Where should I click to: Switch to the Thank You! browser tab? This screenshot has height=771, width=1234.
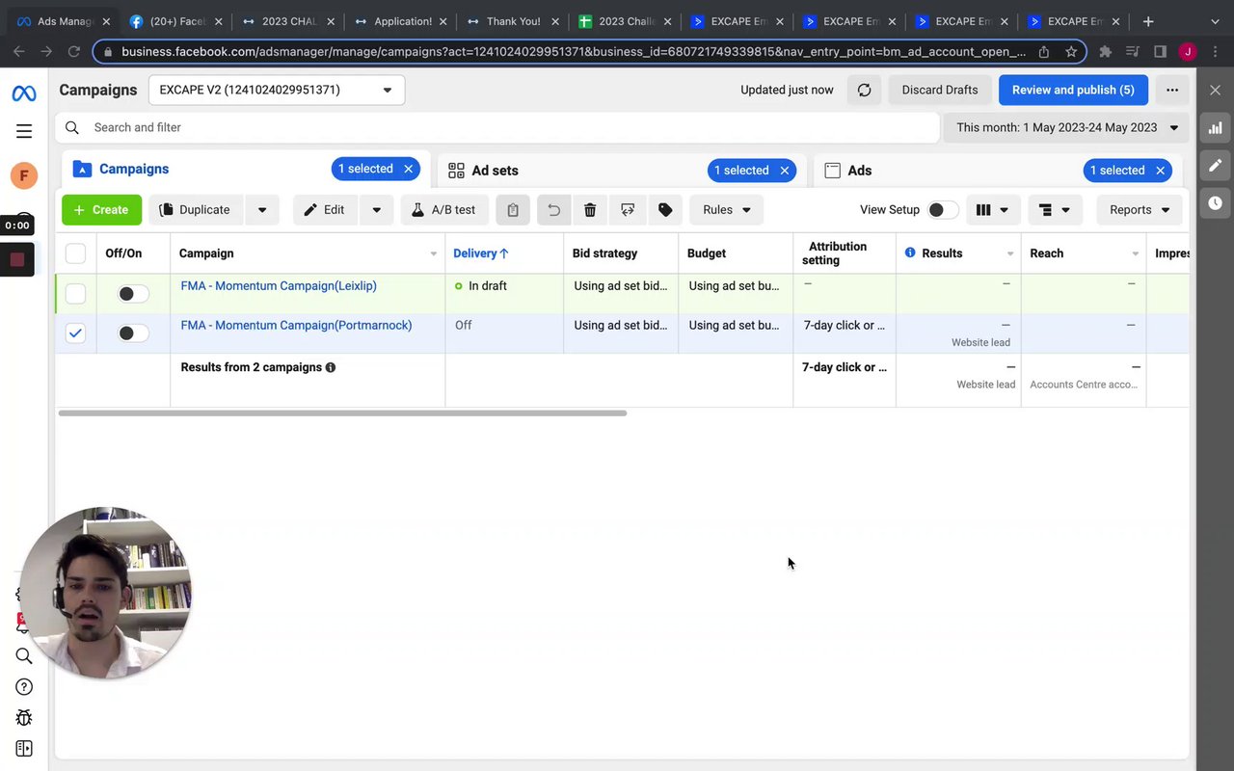tap(511, 21)
